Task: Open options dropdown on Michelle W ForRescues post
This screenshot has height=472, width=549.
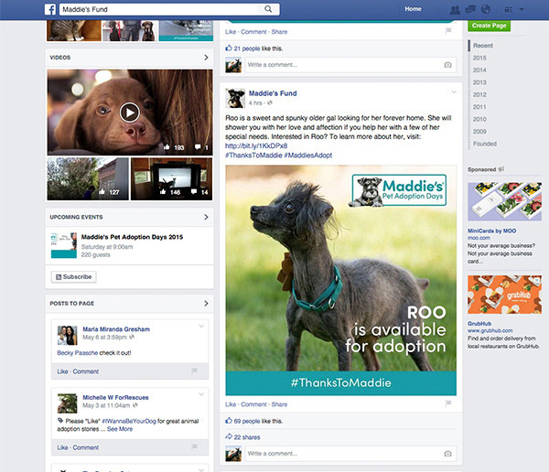Action: [201, 394]
